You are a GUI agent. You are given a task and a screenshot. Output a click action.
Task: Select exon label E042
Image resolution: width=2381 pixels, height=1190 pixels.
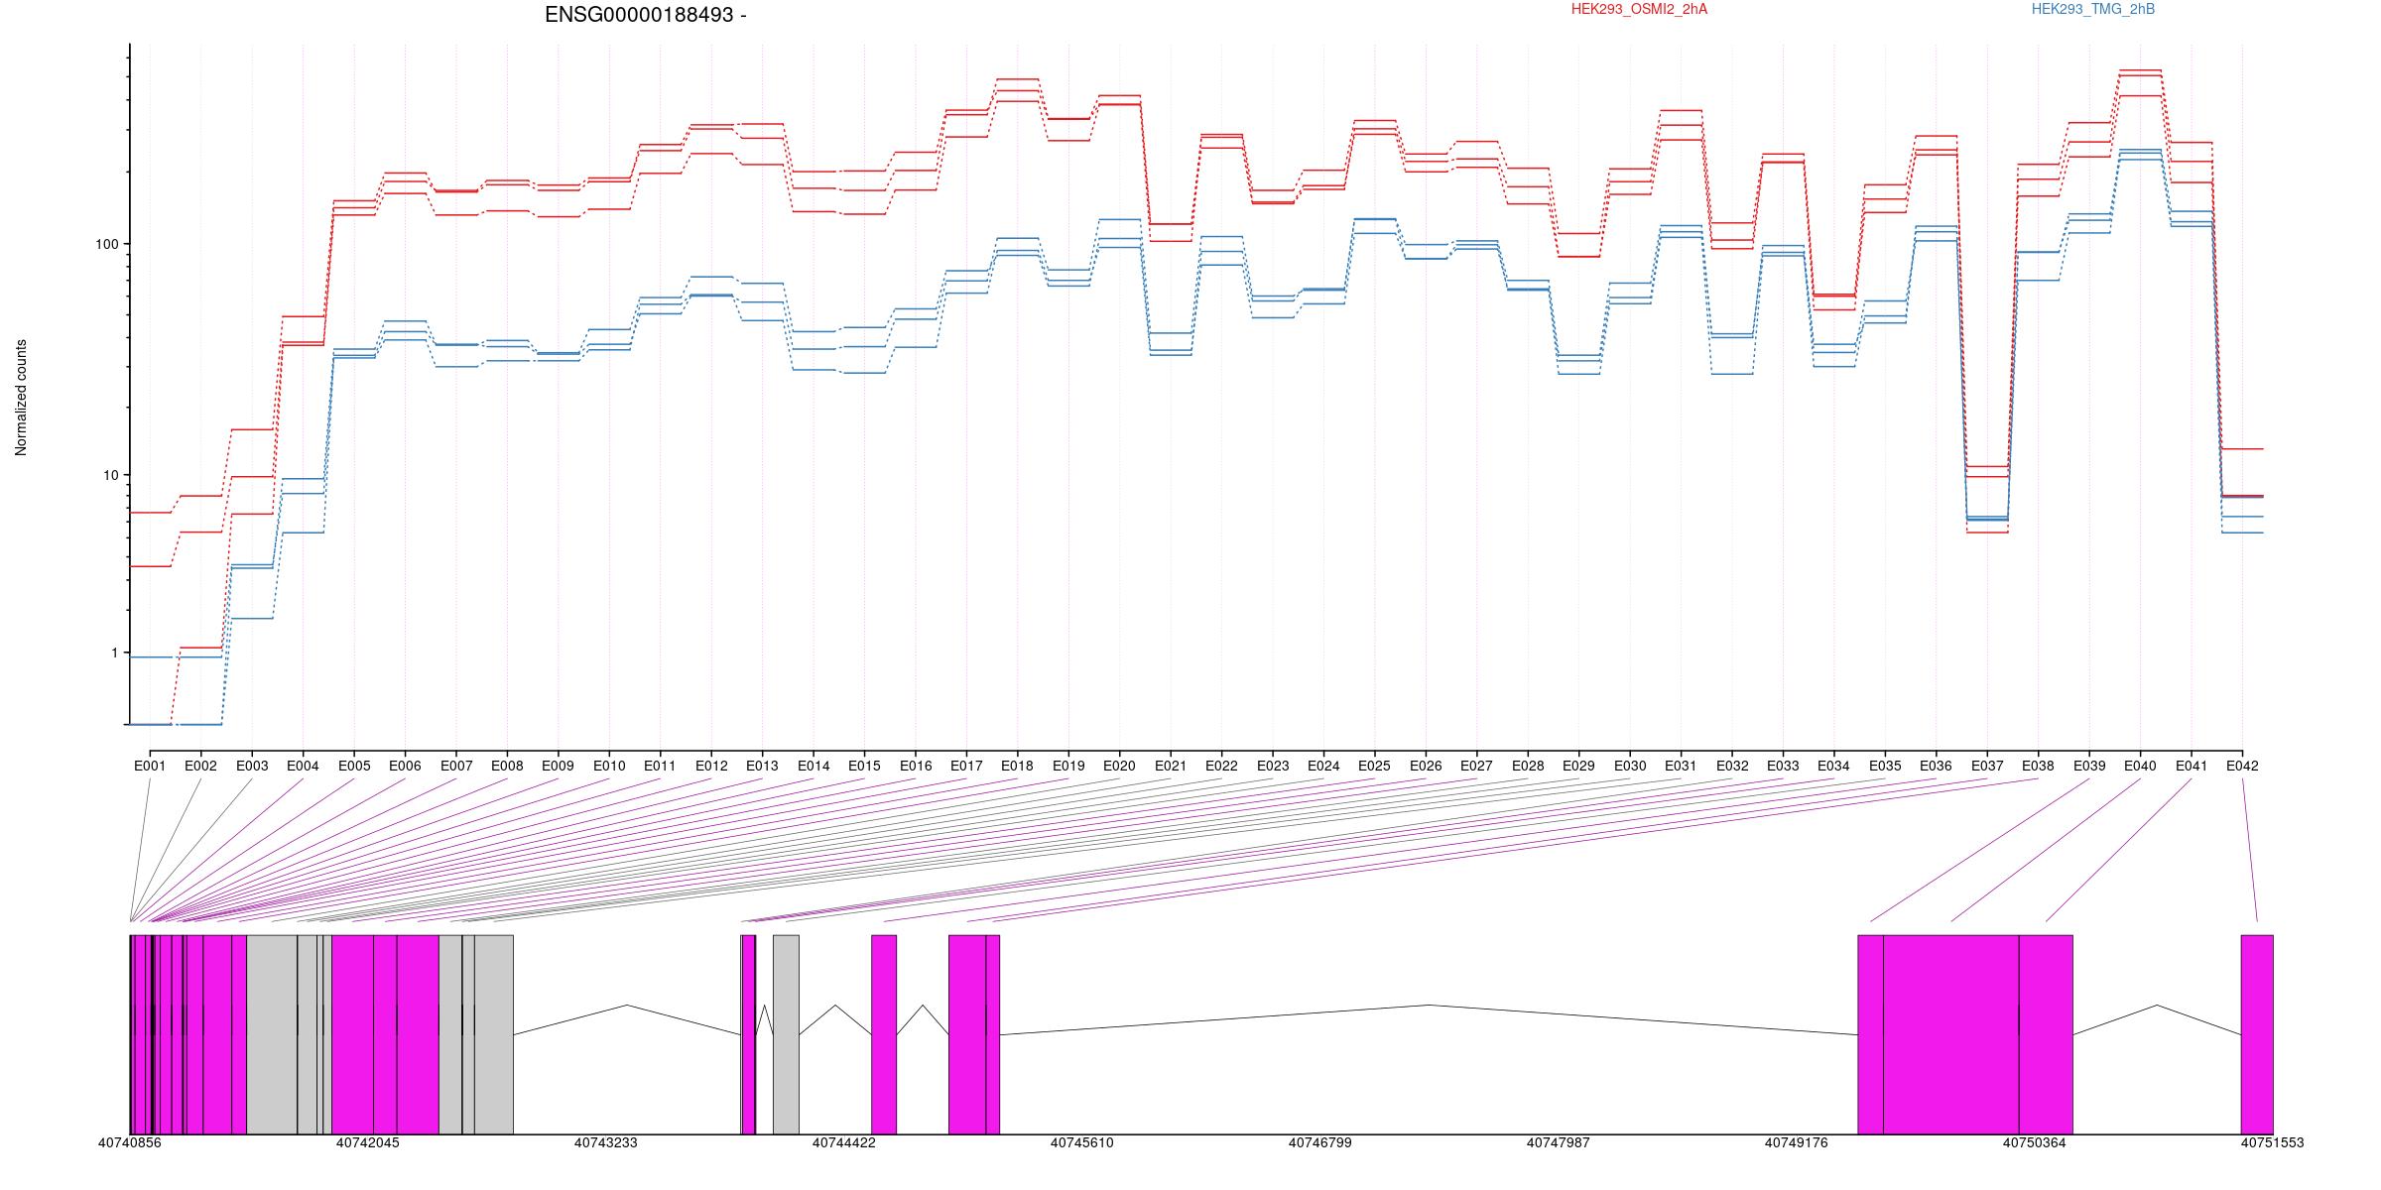click(x=2242, y=766)
